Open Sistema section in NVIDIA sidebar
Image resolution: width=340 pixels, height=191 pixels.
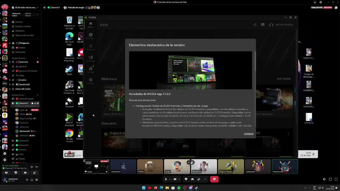coord(91,59)
